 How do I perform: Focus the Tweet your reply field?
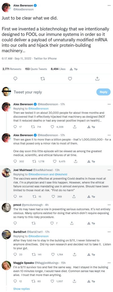[54, 92]
